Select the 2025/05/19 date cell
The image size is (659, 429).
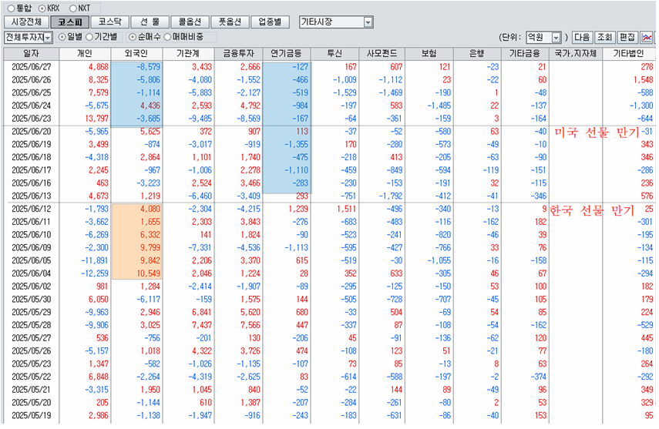point(32,416)
